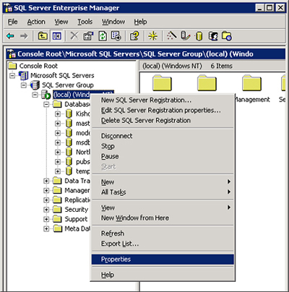This screenshot has height=292, width=289.
Task: Choose Edit SQL Server Registration properties
Action: pyautogui.click(x=163, y=111)
